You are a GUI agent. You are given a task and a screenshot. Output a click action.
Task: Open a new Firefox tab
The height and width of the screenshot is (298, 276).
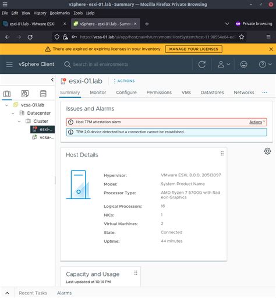point(147,24)
